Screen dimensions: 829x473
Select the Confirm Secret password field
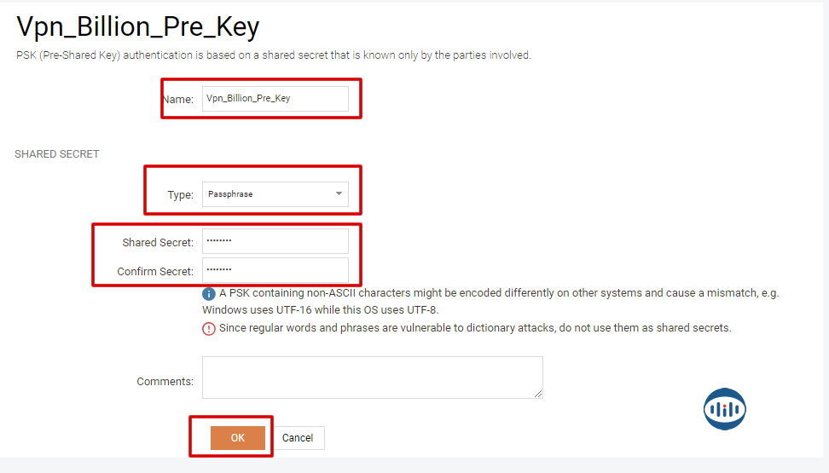tap(275, 271)
